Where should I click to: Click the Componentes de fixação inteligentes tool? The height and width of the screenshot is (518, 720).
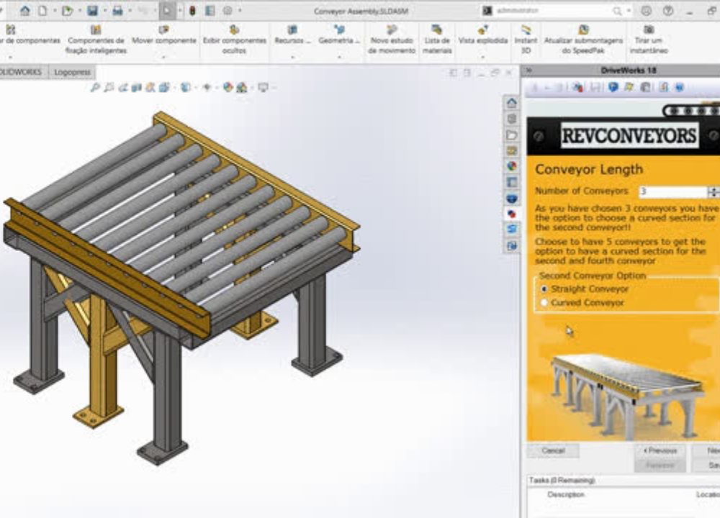click(96, 40)
